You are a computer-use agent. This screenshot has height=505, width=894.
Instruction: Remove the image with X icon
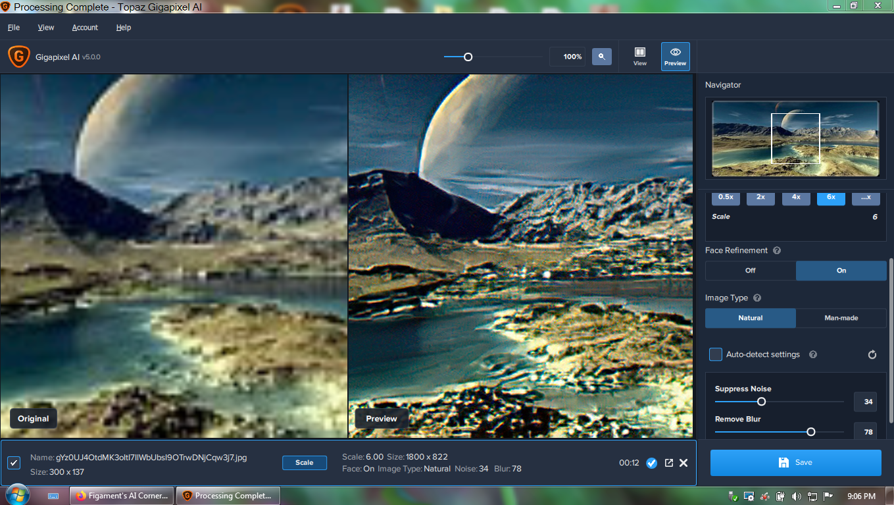point(683,463)
